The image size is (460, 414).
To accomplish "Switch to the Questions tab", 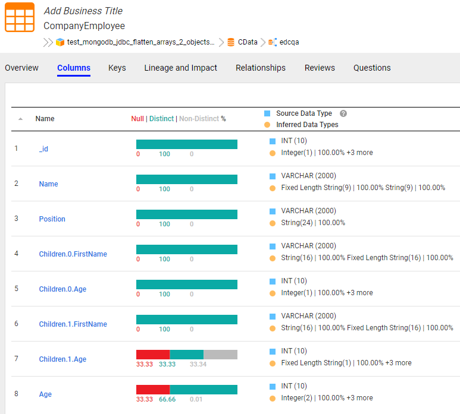I will pyautogui.click(x=372, y=68).
